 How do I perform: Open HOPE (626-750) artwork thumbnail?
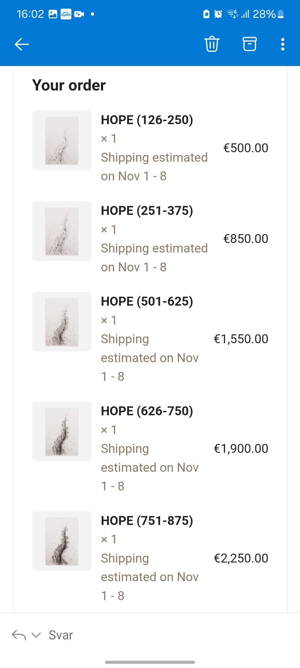62,431
